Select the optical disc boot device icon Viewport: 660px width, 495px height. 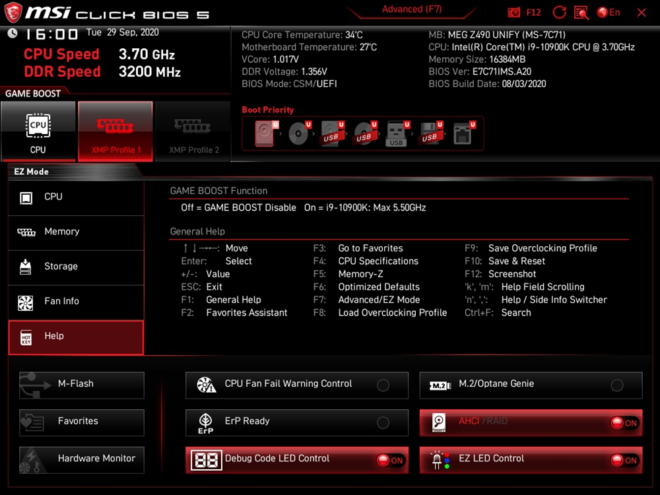300,133
